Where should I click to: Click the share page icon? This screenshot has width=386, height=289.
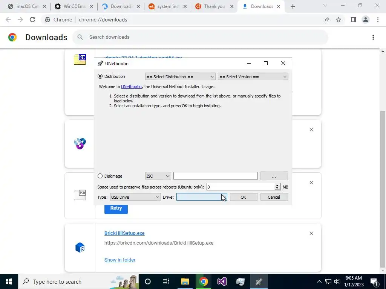(326, 20)
